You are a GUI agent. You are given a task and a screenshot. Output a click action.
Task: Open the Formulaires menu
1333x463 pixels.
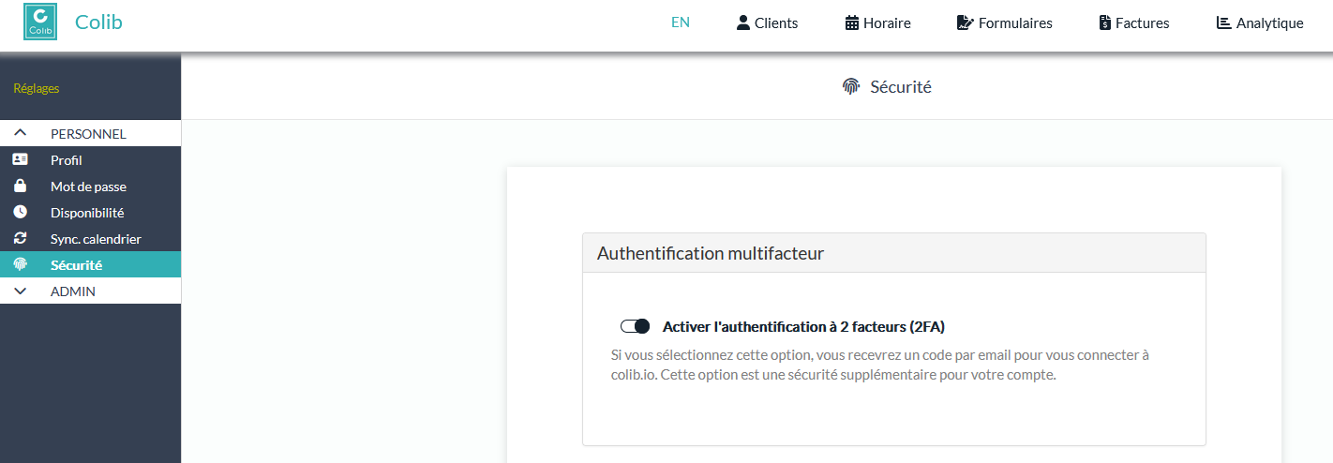(1005, 22)
